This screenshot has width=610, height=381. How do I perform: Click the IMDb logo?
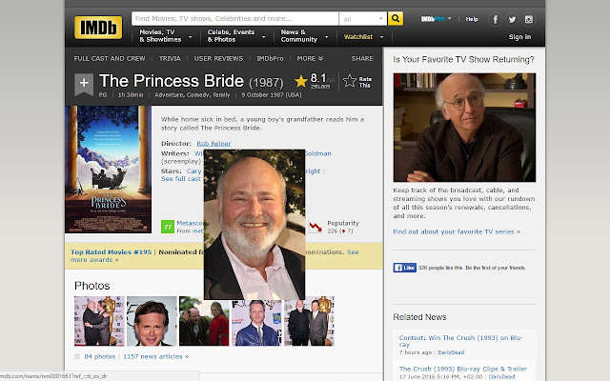point(98,28)
